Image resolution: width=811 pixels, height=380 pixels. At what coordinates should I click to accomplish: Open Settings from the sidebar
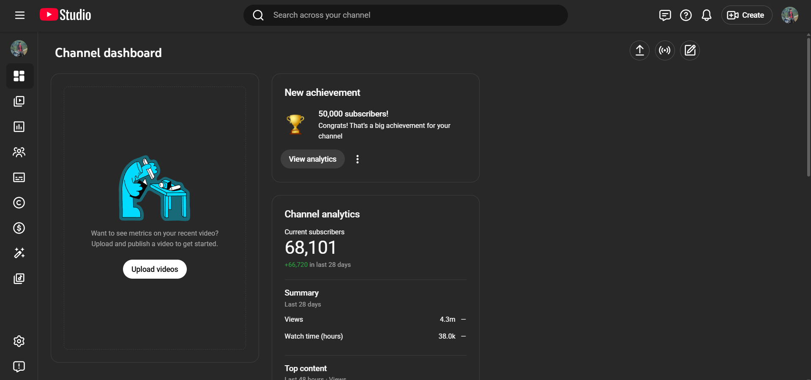[x=19, y=341]
